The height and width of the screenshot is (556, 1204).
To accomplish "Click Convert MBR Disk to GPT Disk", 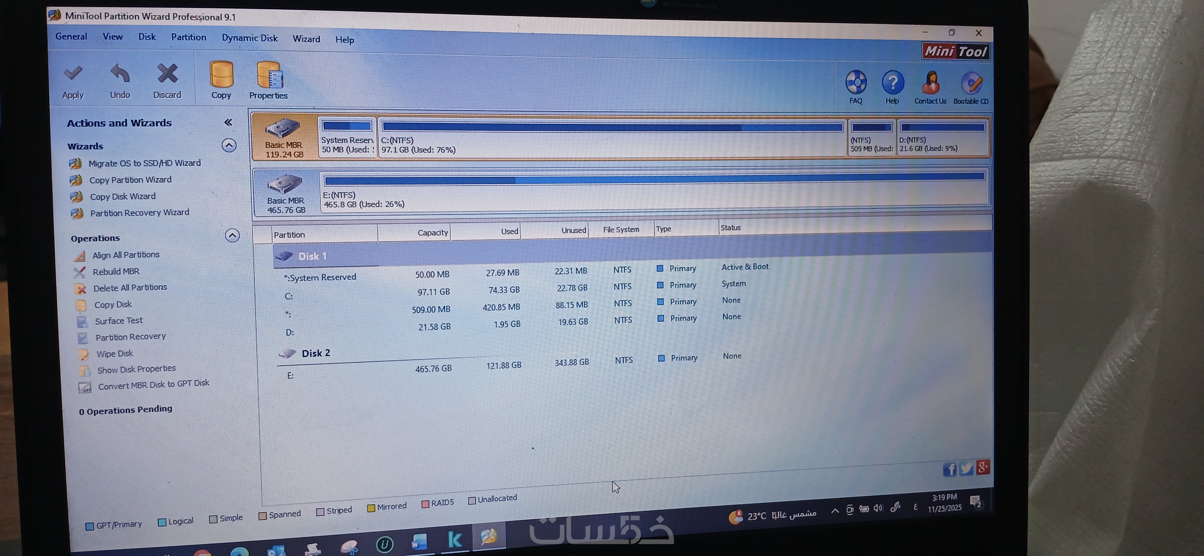I will tap(153, 385).
